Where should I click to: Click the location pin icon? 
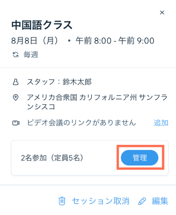pyautogui.click(x=15, y=97)
